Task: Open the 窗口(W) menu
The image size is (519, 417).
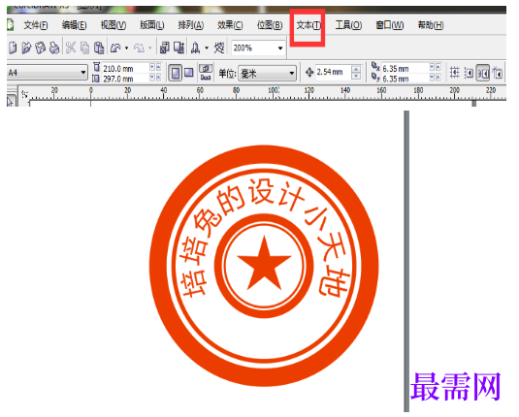Action: click(x=390, y=25)
